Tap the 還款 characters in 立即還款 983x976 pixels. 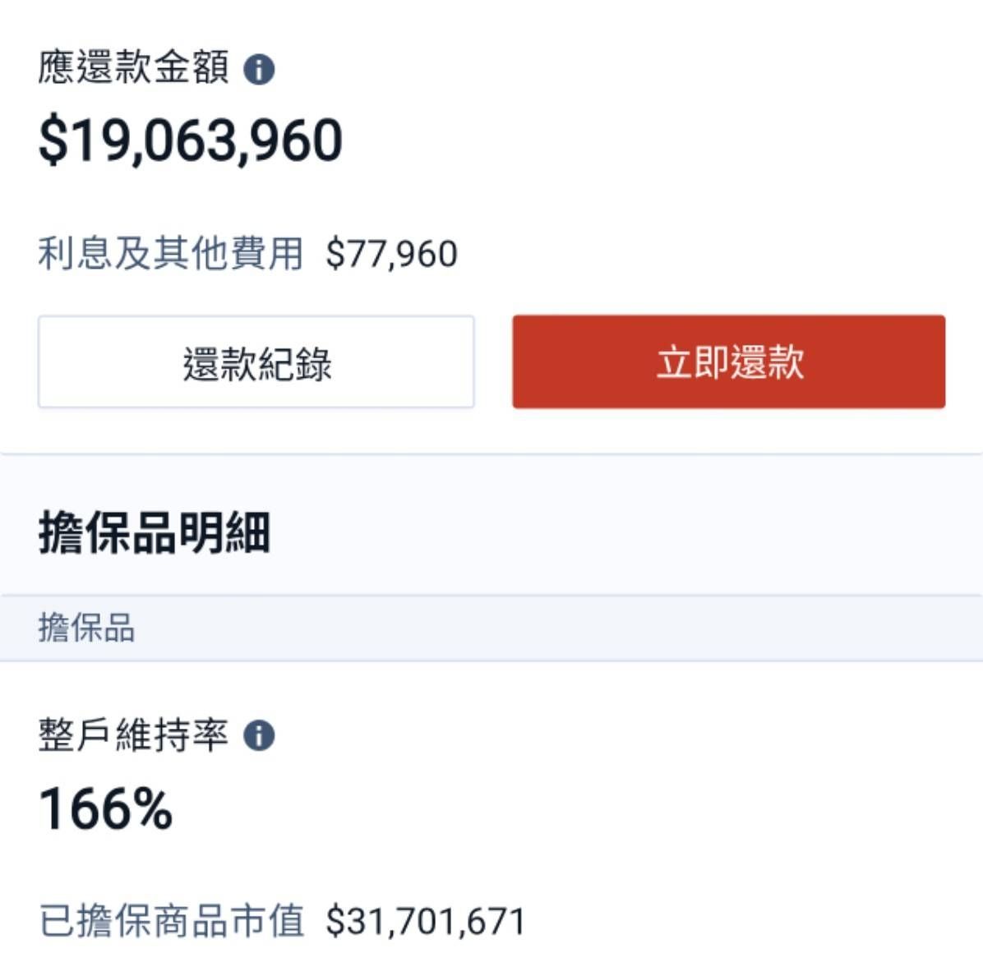[767, 362]
